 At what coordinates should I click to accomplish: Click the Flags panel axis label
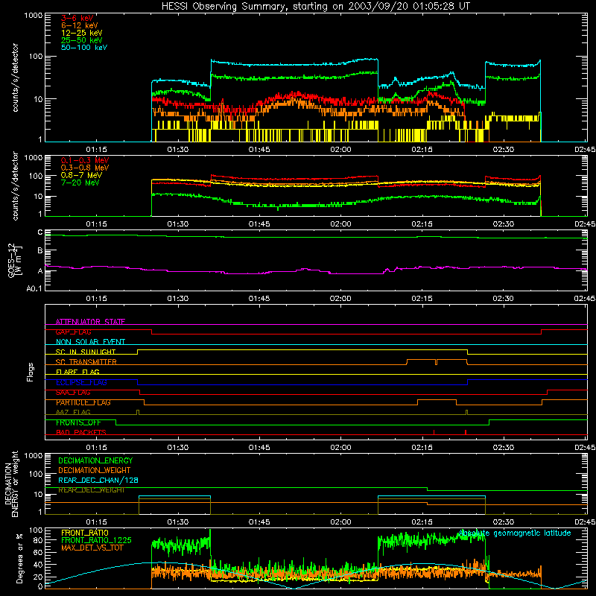point(30,372)
